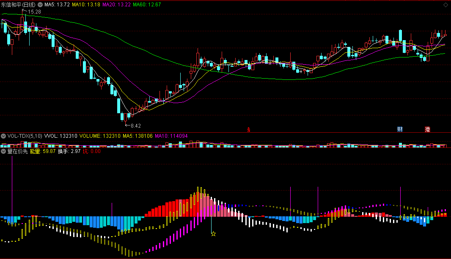Click the 换手: 2.97 value
This screenshot has height=259, width=451.
click(x=69, y=151)
